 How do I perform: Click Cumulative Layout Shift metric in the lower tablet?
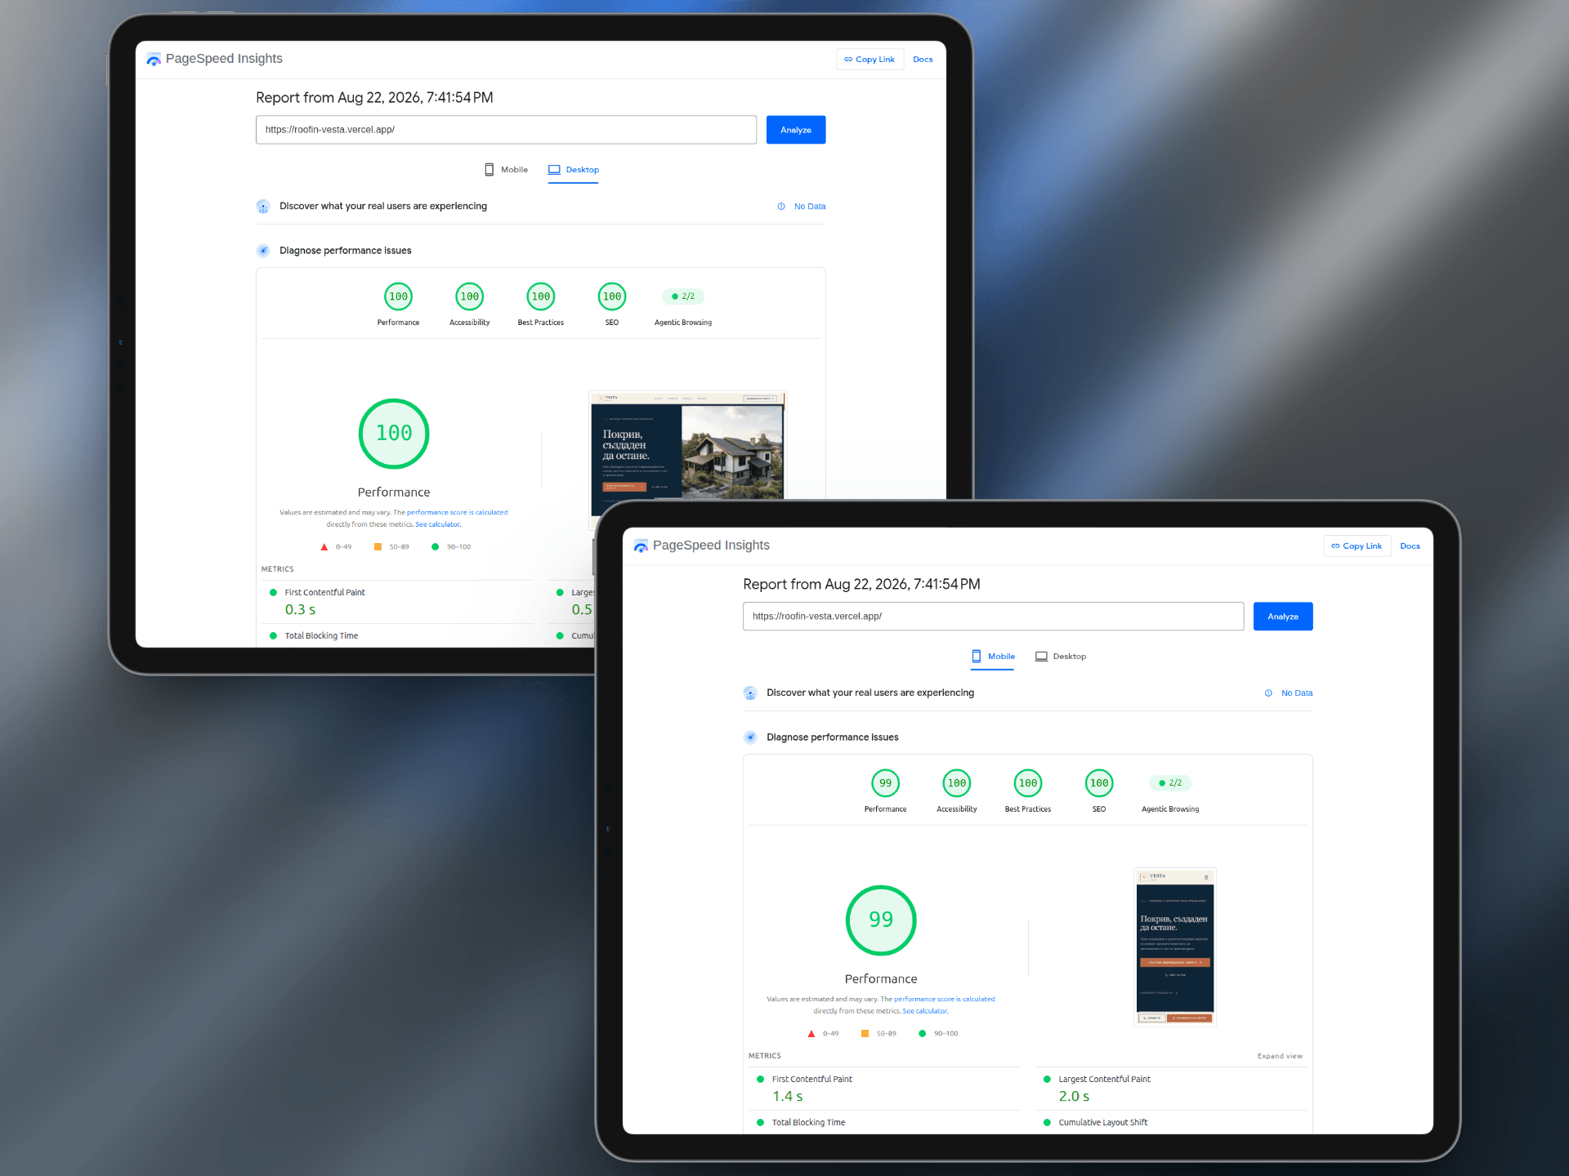1102,1123
